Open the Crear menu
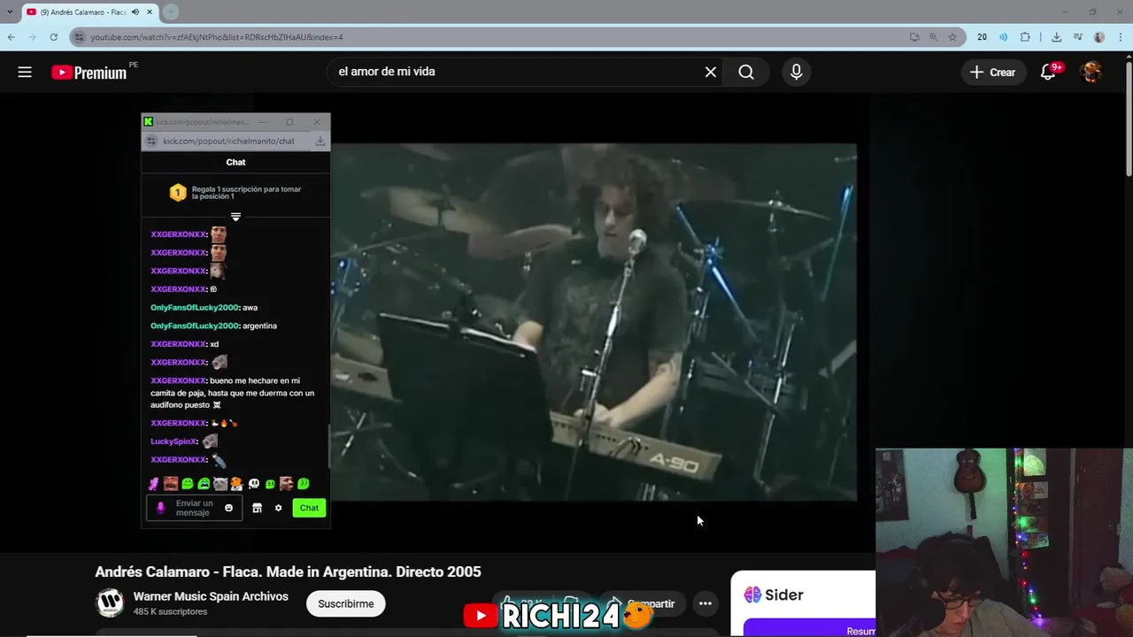 point(993,73)
